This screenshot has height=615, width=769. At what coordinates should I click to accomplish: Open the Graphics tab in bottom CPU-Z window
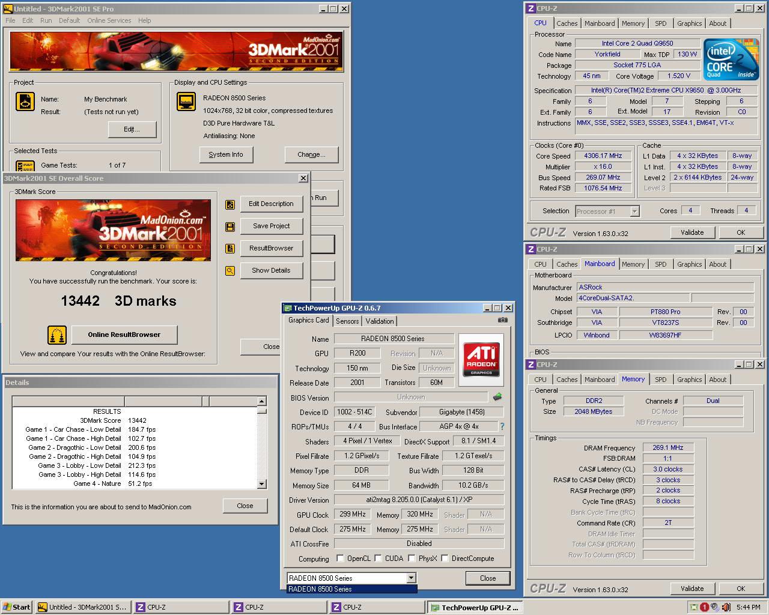click(x=689, y=380)
